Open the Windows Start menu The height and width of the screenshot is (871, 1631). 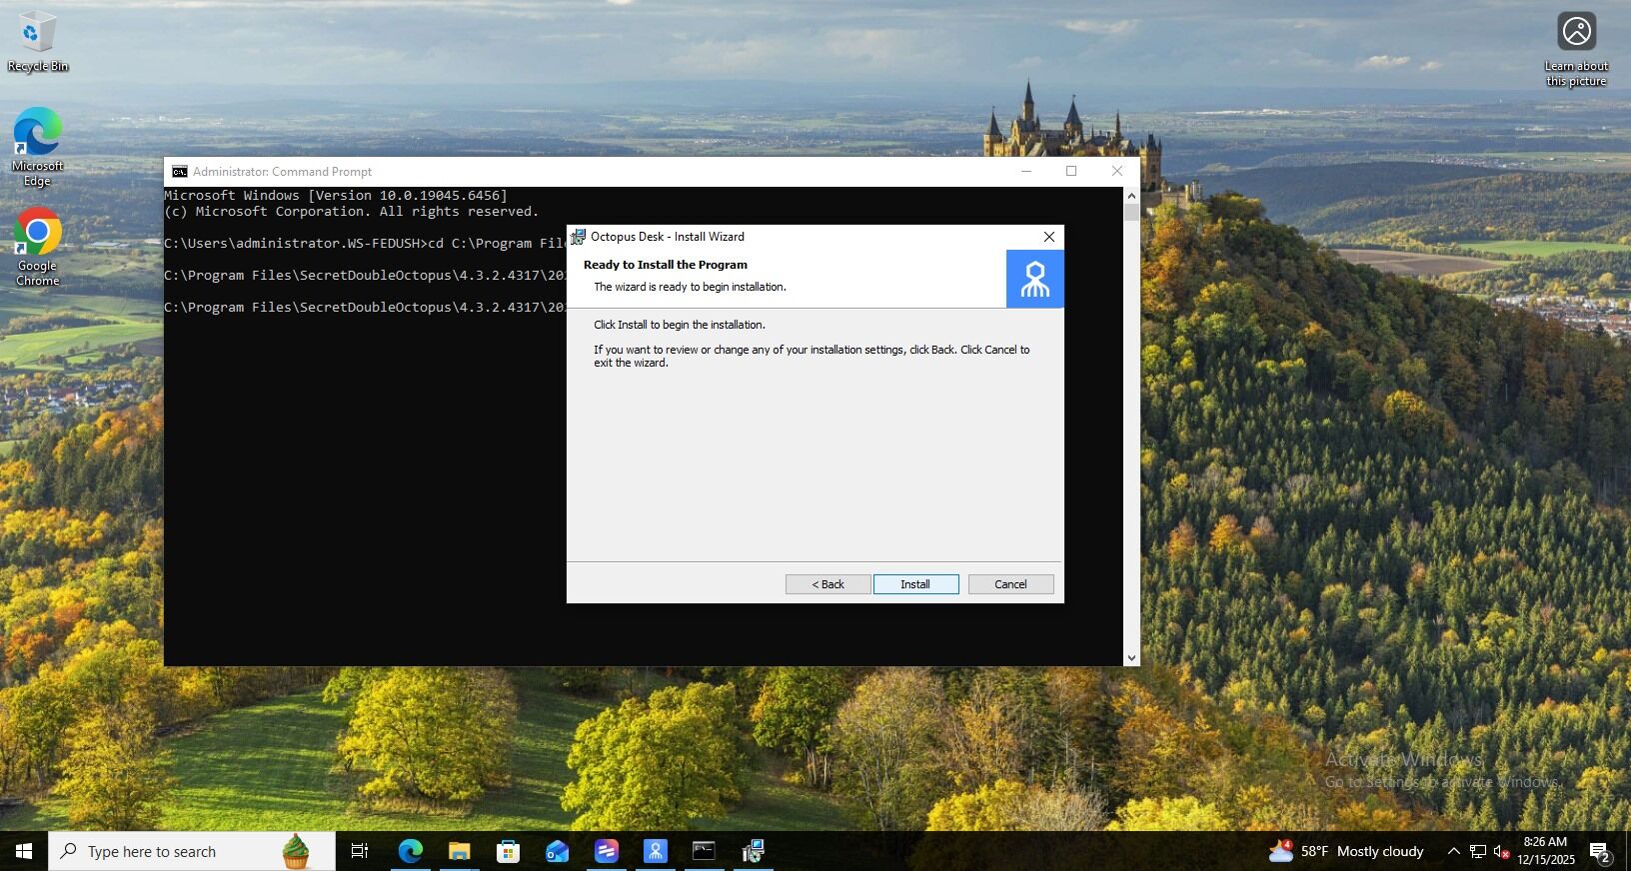click(x=24, y=851)
